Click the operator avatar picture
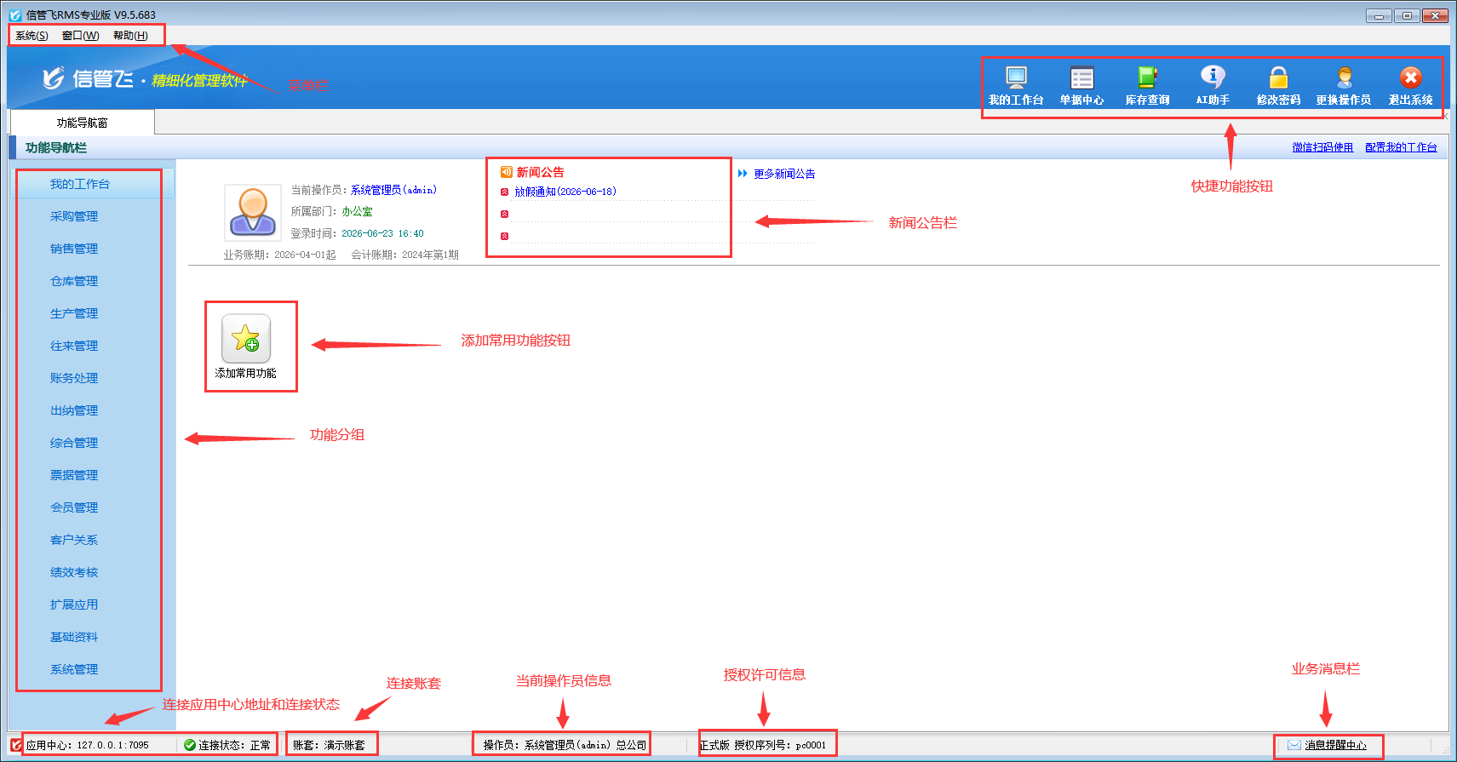Image resolution: width=1457 pixels, height=762 pixels. (x=253, y=212)
